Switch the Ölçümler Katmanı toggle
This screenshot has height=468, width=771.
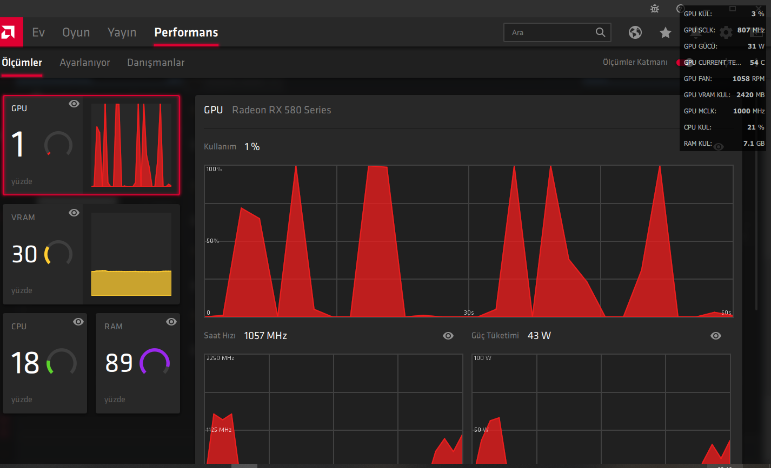(x=684, y=63)
